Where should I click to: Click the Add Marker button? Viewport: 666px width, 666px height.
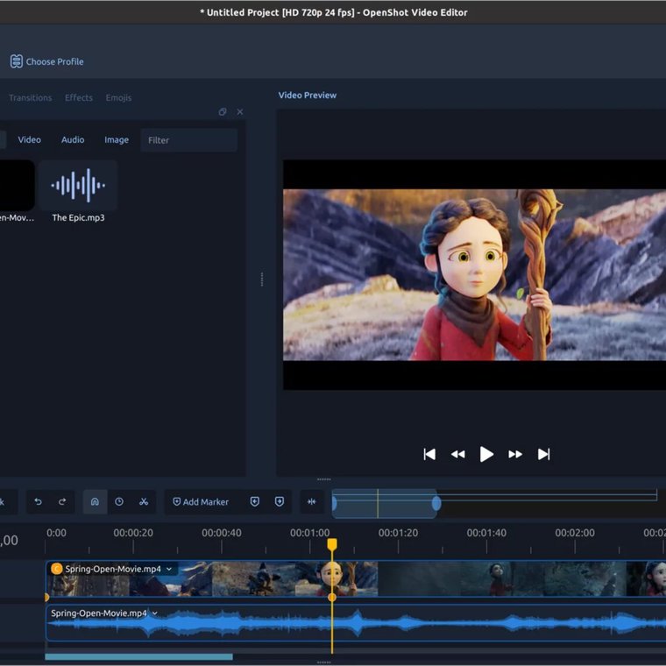pos(201,501)
